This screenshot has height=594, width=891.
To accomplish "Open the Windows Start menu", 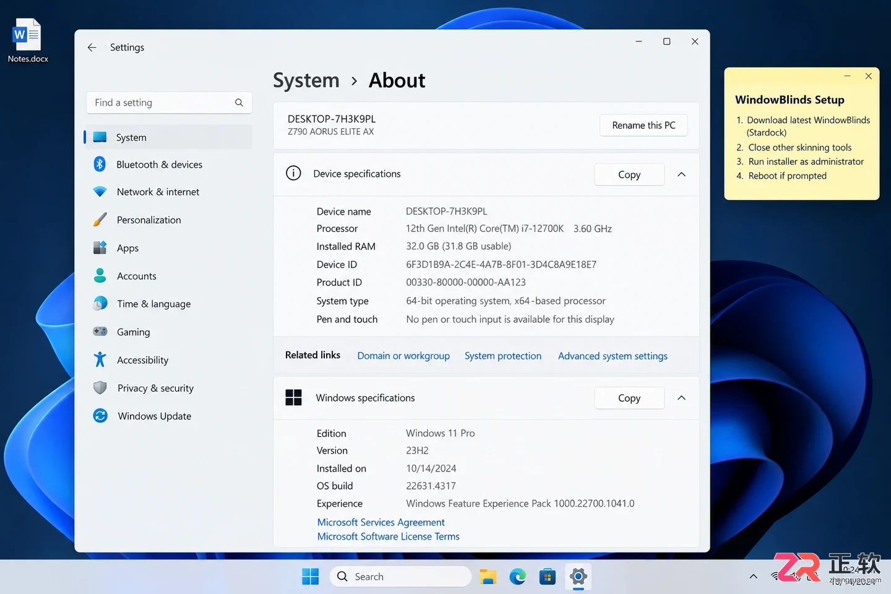I will tap(311, 577).
